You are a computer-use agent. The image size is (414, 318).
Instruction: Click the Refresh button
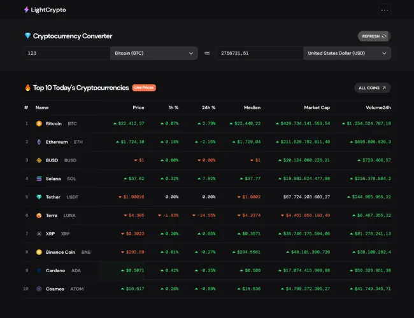[x=374, y=36]
